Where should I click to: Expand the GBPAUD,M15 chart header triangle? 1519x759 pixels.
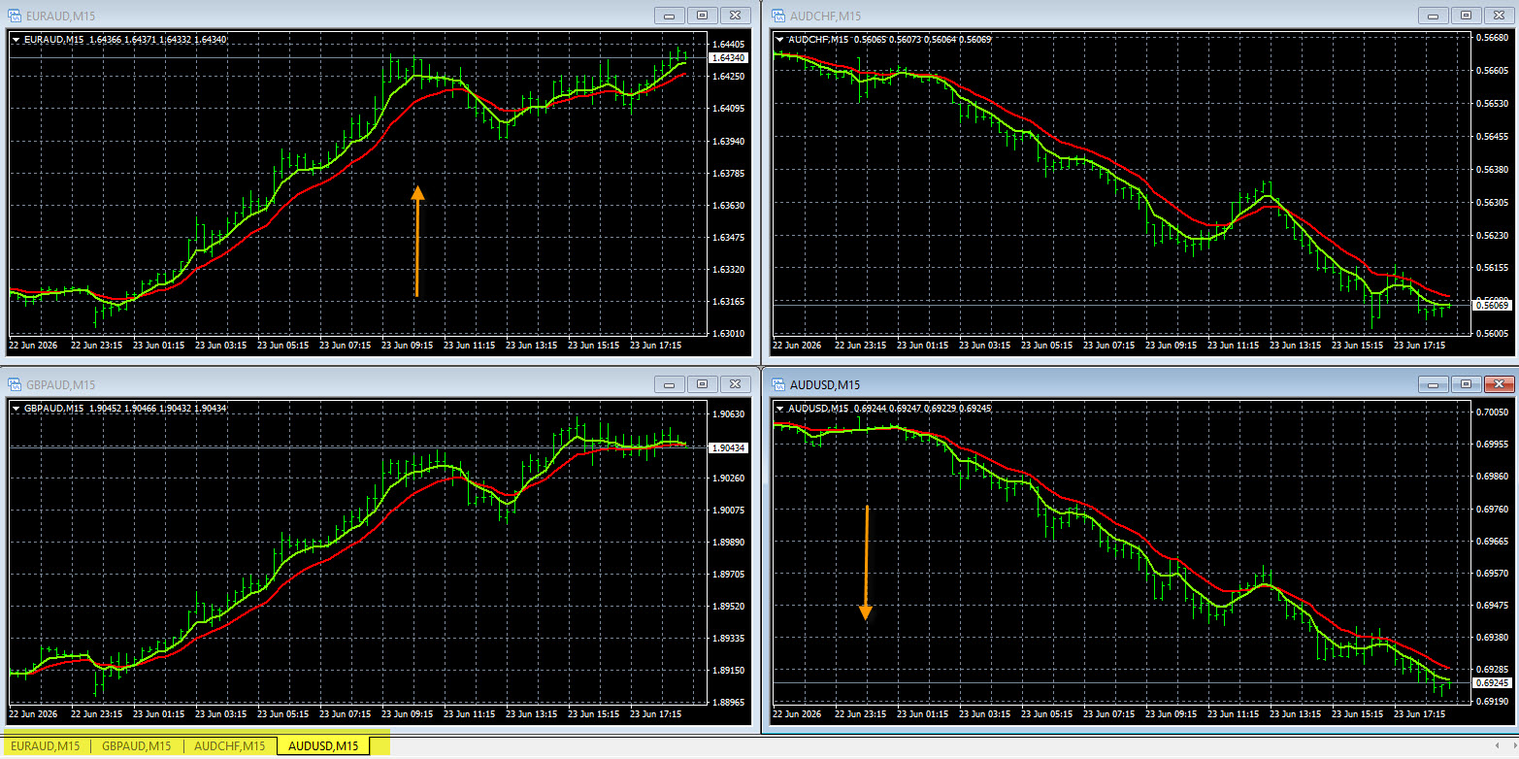pyautogui.click(x=16, y=409)
